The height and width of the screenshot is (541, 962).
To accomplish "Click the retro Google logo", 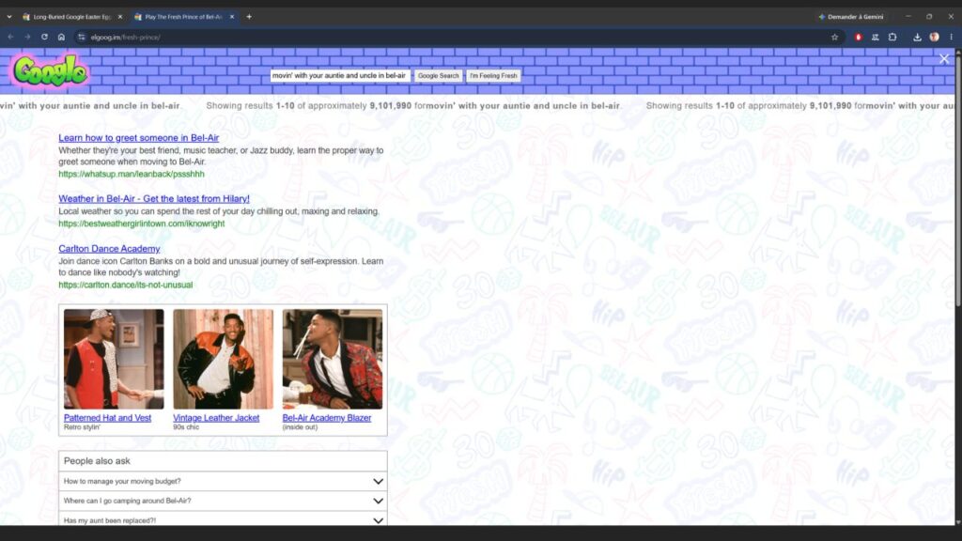I will tap(51, 71).
